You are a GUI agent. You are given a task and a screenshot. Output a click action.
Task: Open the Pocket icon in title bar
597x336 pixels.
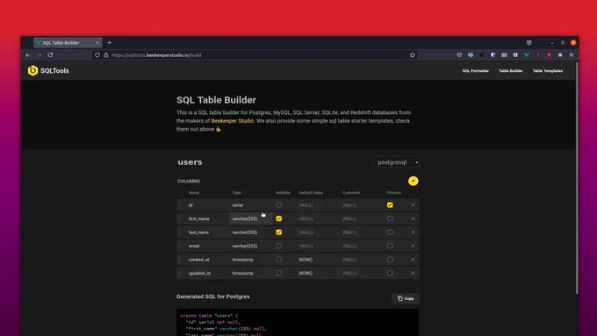[529, 43]
